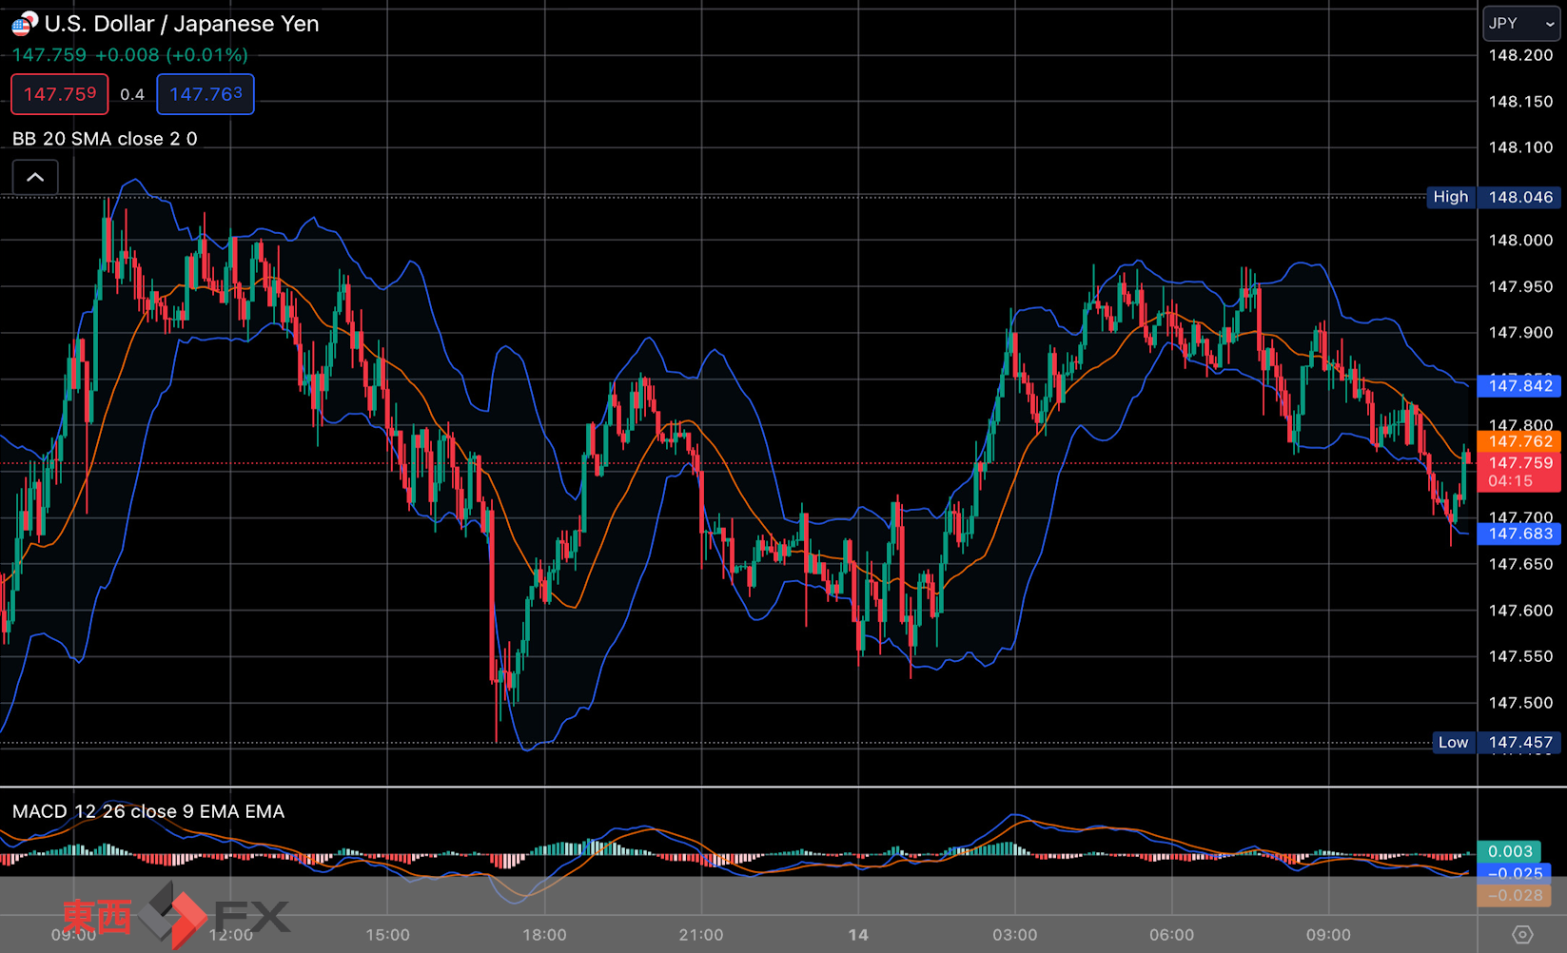
Task: Select the MACD 12 26 indicator legend
Action: click(147, 811)
